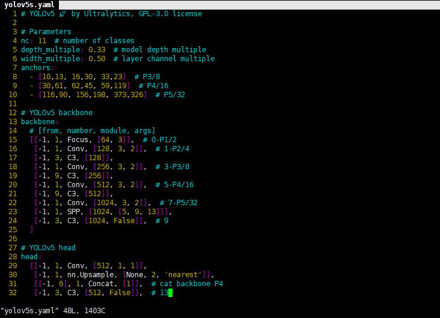
Task: Click the 'anchors:' key
Action: pyautogui.click(x=38, y=68)
